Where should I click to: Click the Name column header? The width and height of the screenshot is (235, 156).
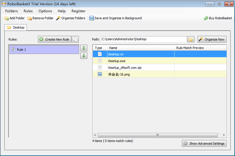click(141, 48)
